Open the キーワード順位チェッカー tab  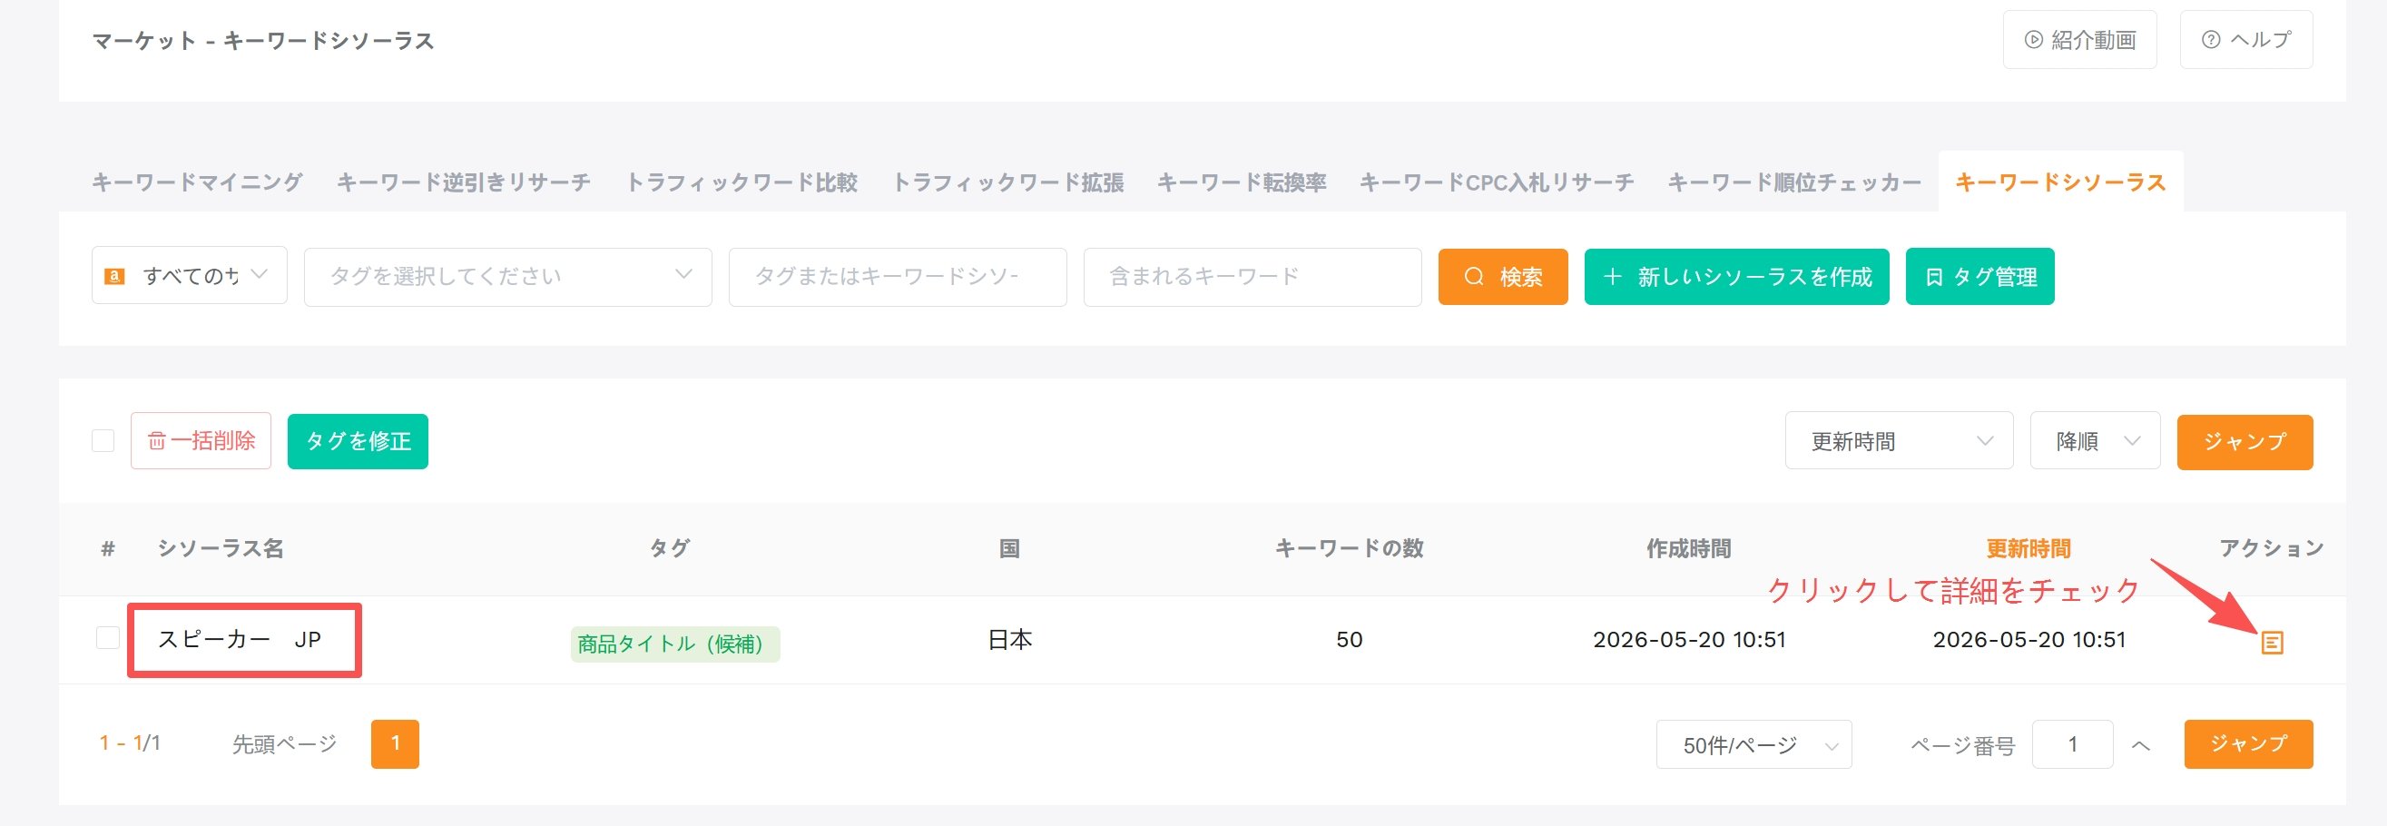pos(1795,182)
